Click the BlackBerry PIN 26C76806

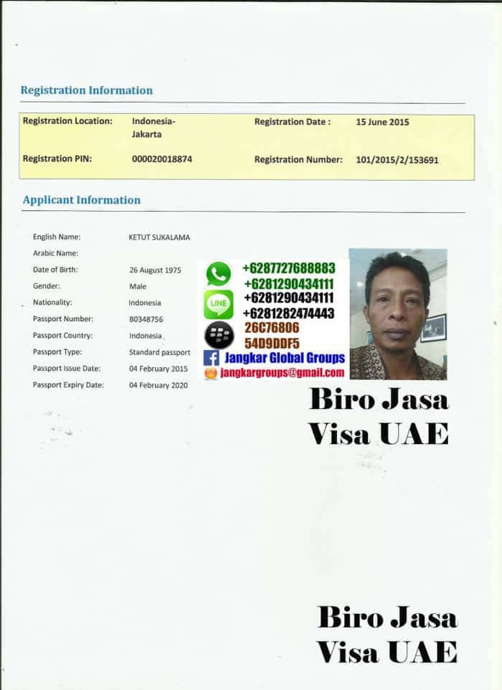272,328
